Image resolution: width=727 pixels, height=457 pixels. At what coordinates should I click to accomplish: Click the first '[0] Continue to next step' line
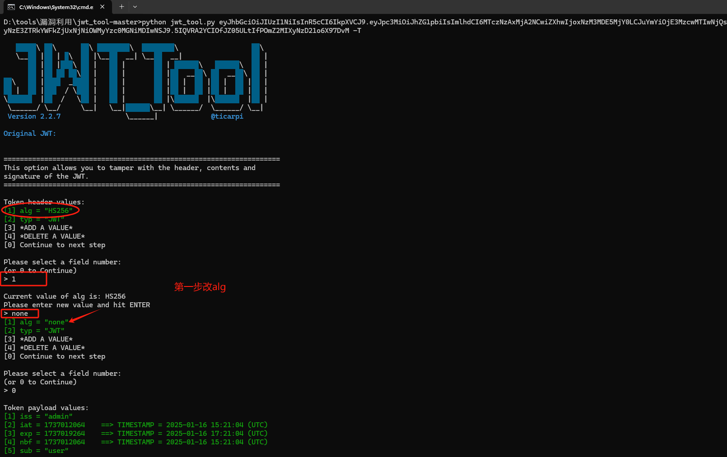(55, 245)
